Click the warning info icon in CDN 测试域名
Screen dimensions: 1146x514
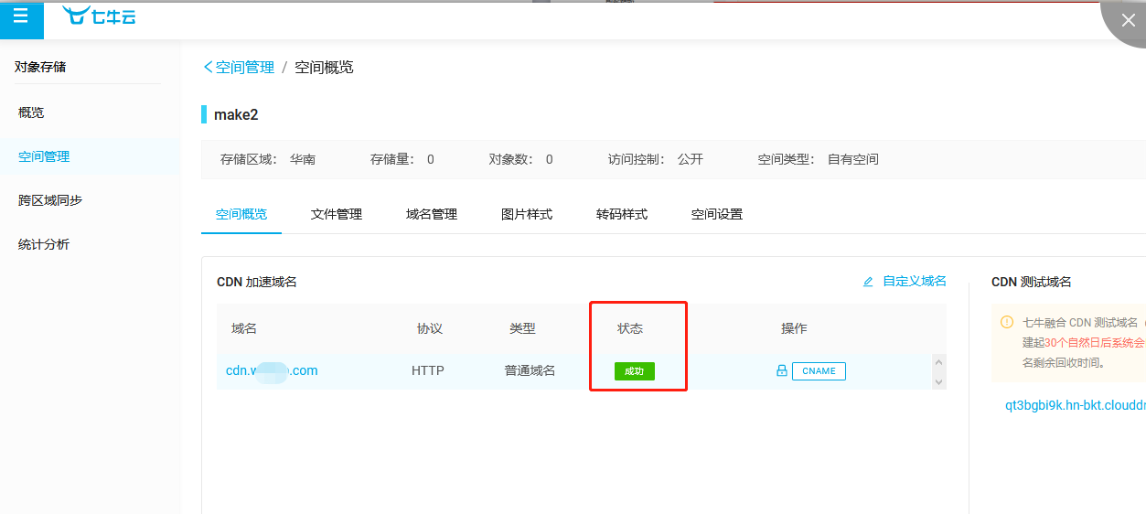(x=1007, y=322)
